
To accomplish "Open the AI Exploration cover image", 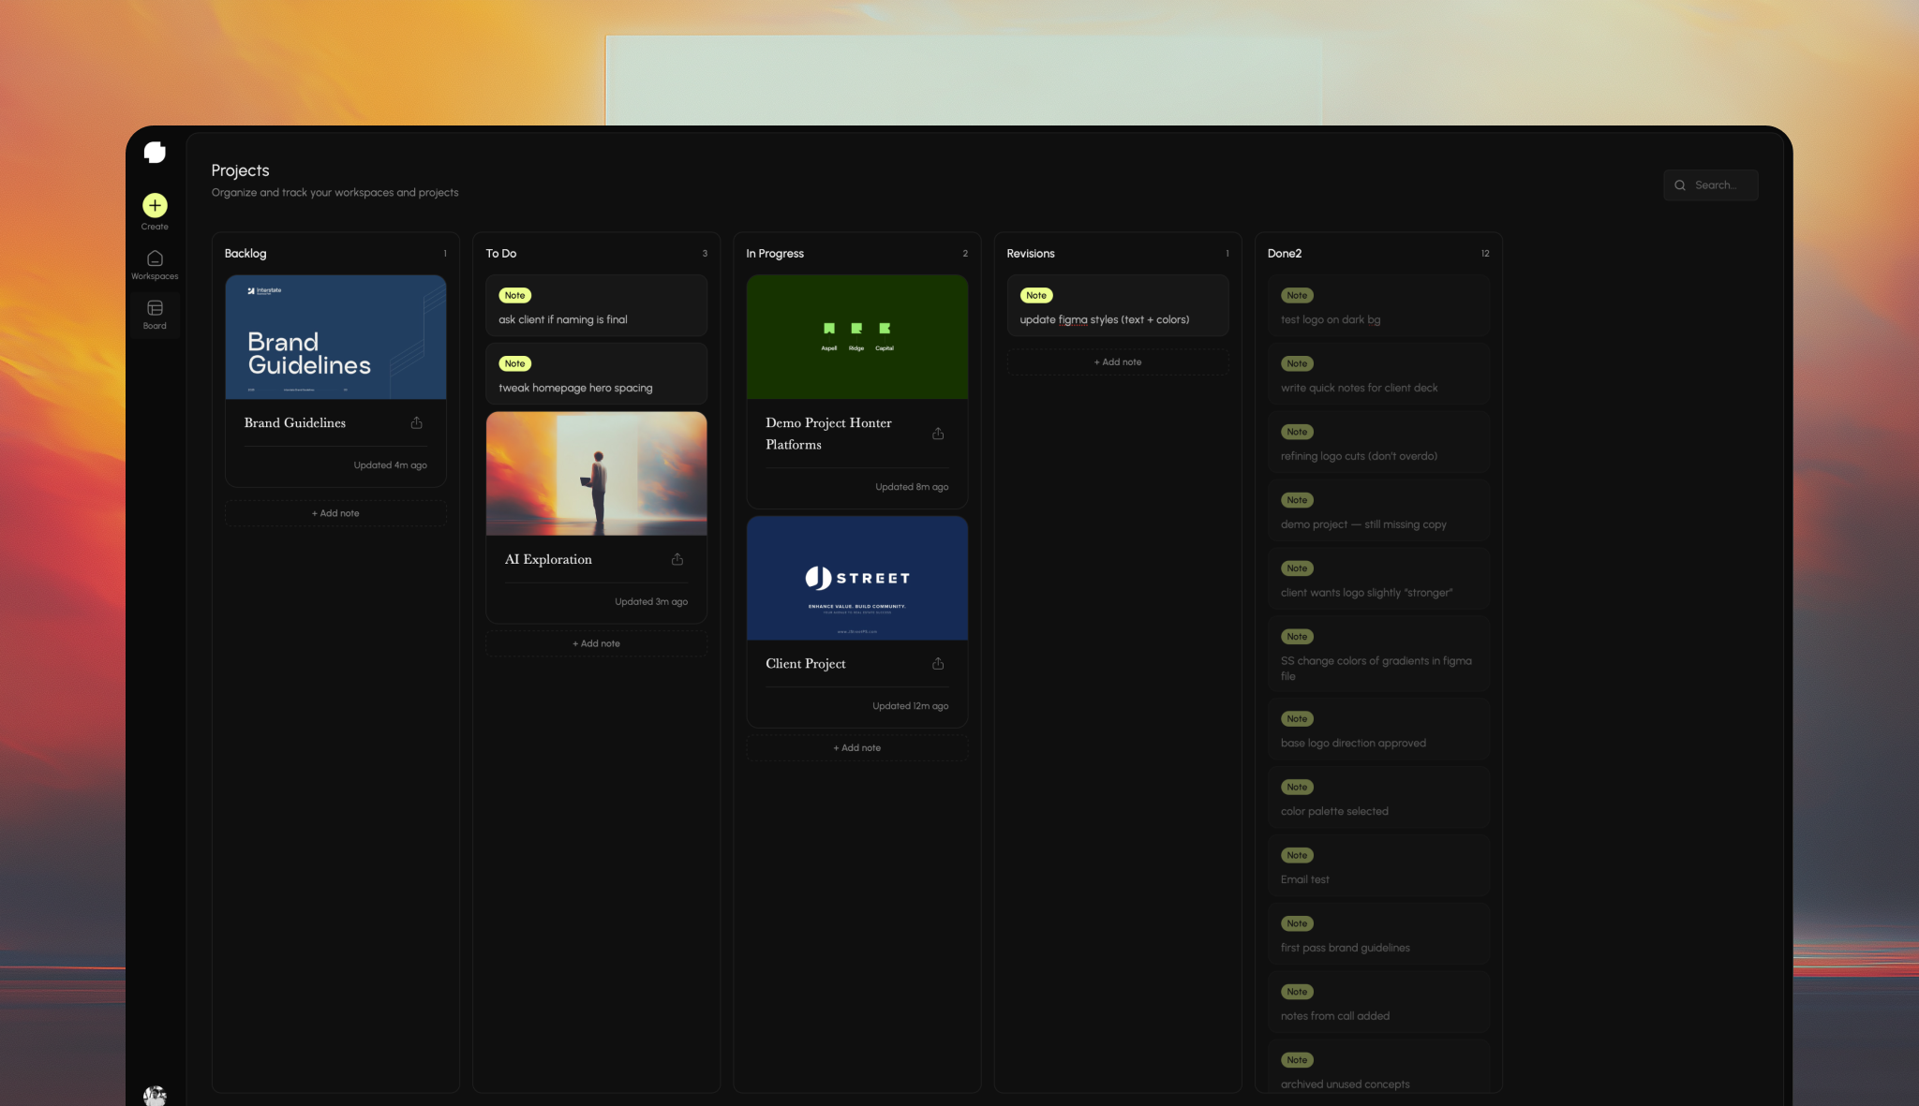I will click(596, 473).
